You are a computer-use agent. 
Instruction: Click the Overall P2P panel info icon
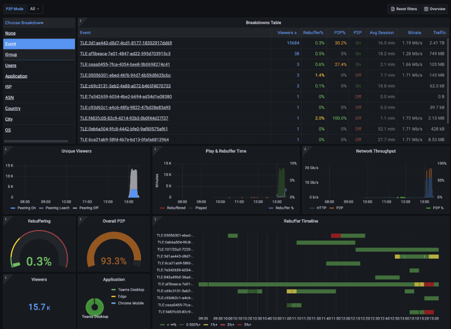click(x=81, y=219)
